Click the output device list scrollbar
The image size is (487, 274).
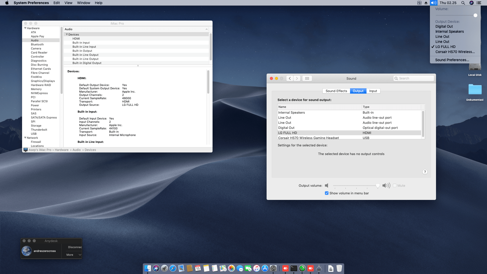(x=423, y=124)
